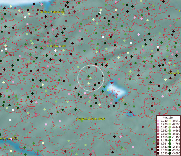Select the legend value -1.439
Image resolution: width=181 pixels, height=156 pixels.
[176, 140]
